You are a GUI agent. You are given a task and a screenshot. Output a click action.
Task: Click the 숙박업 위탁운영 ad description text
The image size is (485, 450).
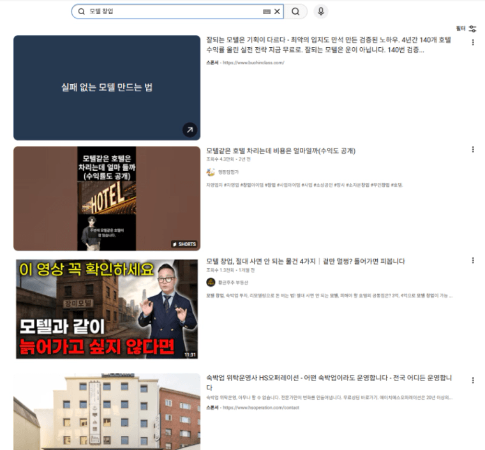coord(329,398)
